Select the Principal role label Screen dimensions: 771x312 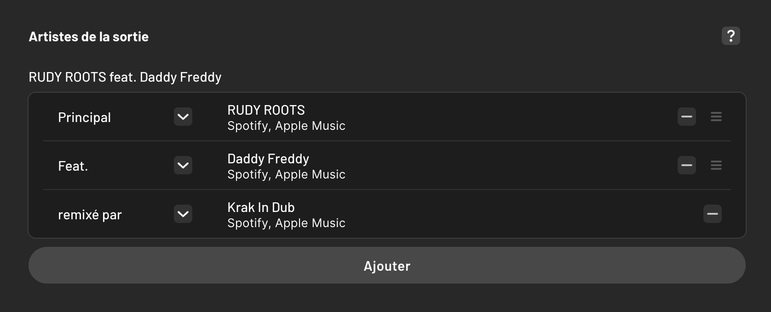[85, 117]
